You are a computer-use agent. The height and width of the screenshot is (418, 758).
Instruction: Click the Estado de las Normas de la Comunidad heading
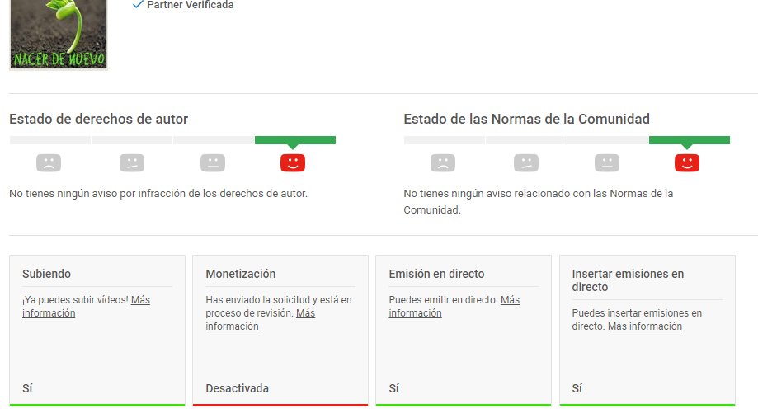tap(526, 119)
